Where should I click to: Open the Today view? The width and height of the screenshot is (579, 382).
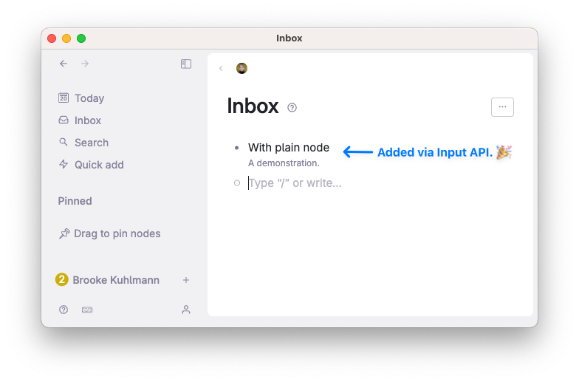89,98
